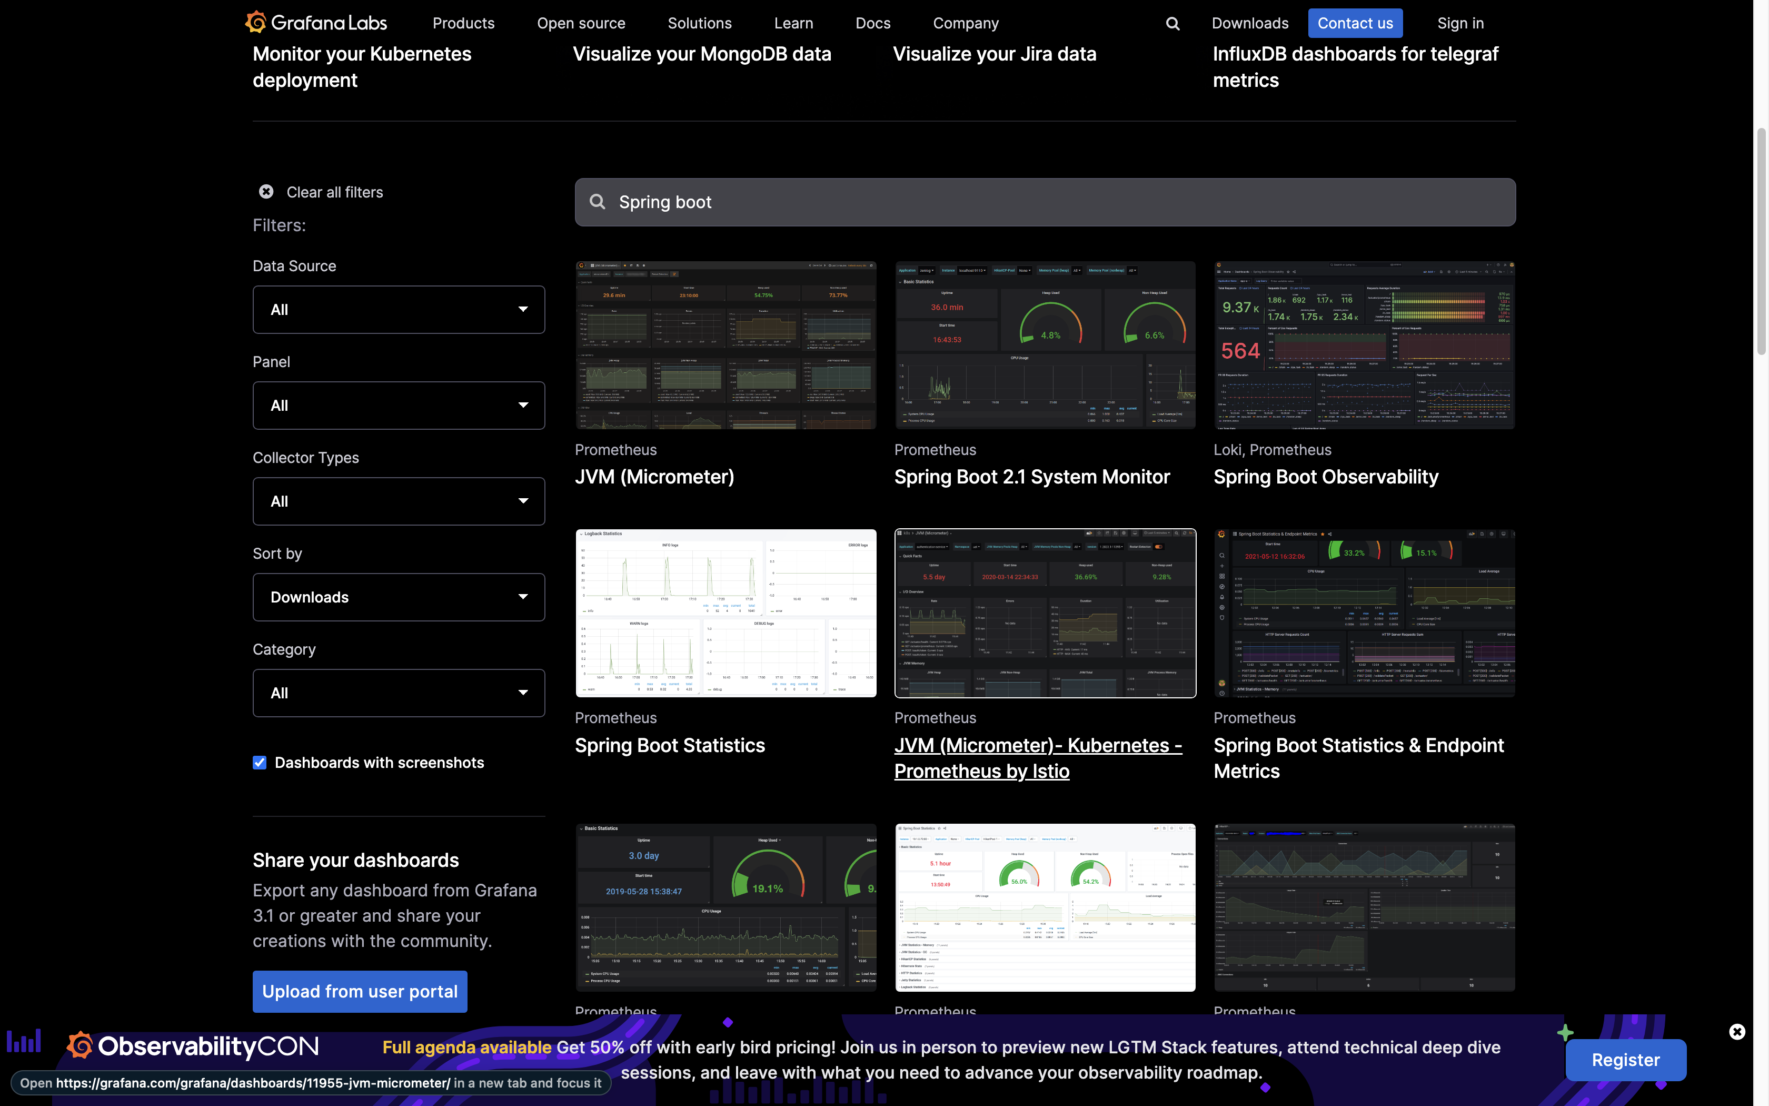Click the magnifier icon in dashboard search box

(597, 202)
